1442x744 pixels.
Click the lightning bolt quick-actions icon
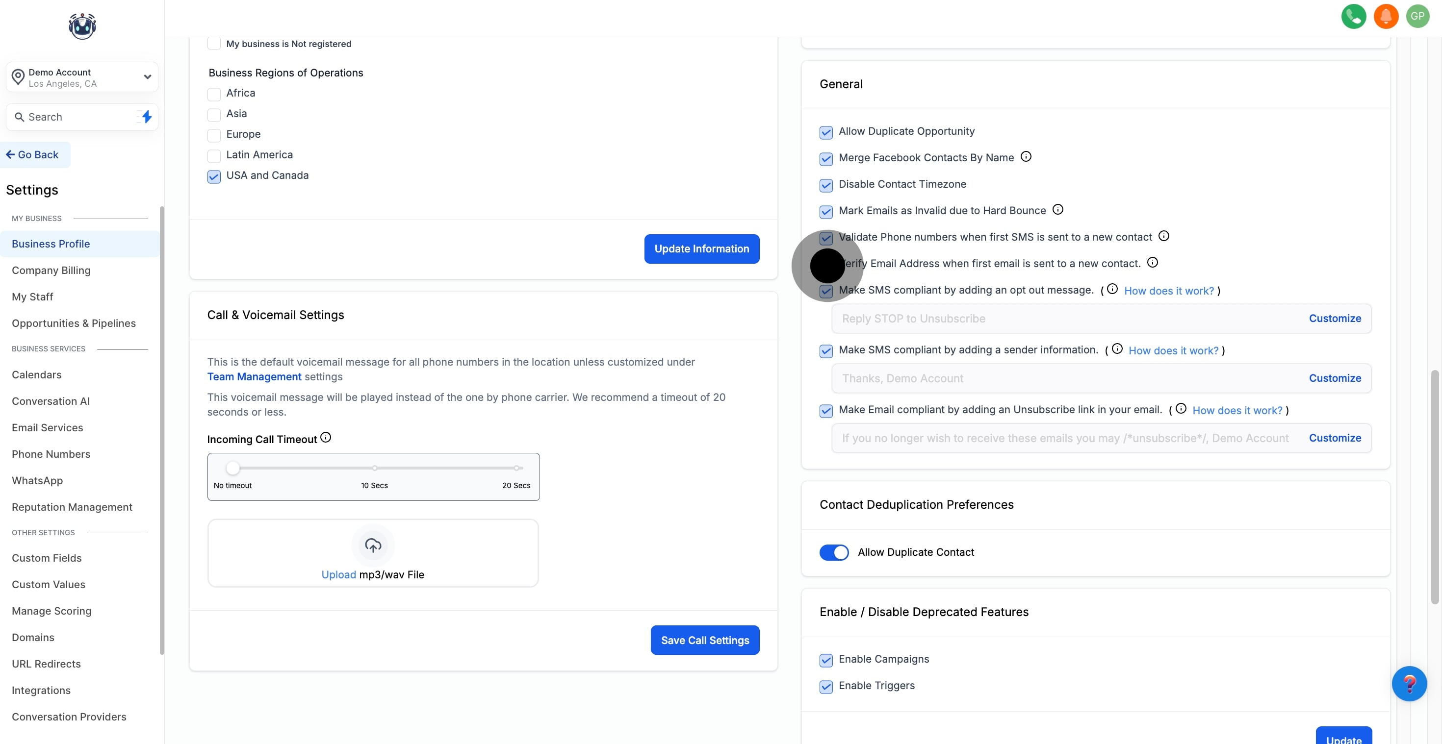(147, 117)
